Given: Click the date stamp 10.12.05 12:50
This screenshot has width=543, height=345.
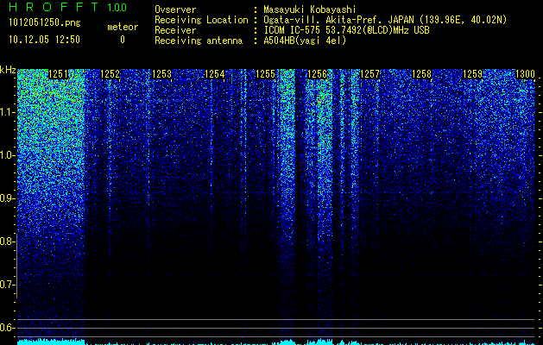Looking at the screenshot, I should [44, 40].
